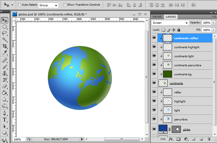Enable the Auto-Select checkbox

(19, 5)
